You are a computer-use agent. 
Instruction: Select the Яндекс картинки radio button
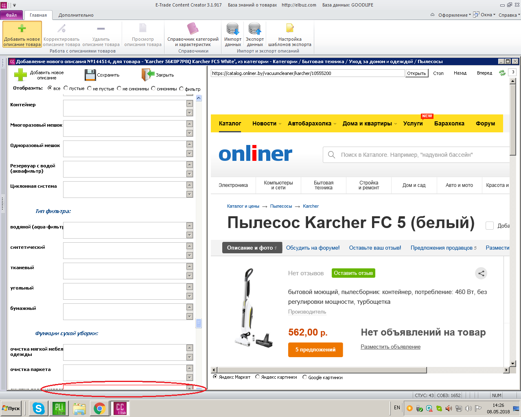tap(257, 377)
